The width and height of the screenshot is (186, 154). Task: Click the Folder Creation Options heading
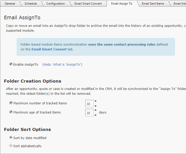pos(33,81)
